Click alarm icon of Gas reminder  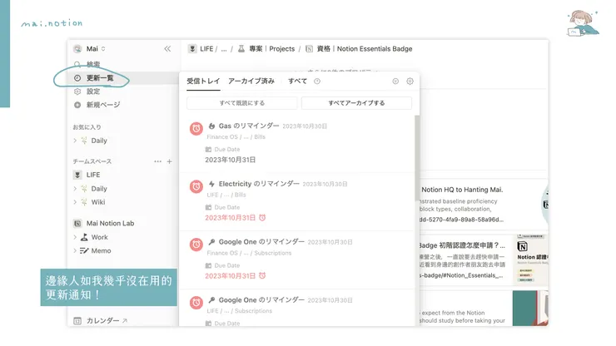coord(196,128)
